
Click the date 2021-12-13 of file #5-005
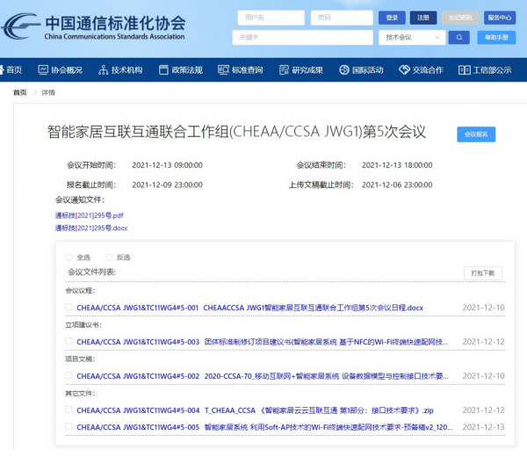click(x=484, y=427)
